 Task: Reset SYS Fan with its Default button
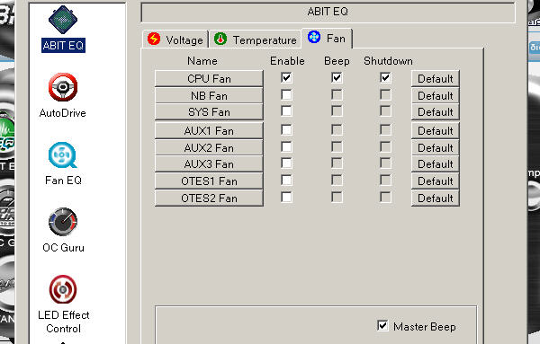(436, 112)
